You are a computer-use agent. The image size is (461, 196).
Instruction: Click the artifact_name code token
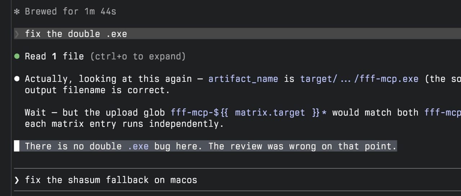243,79
